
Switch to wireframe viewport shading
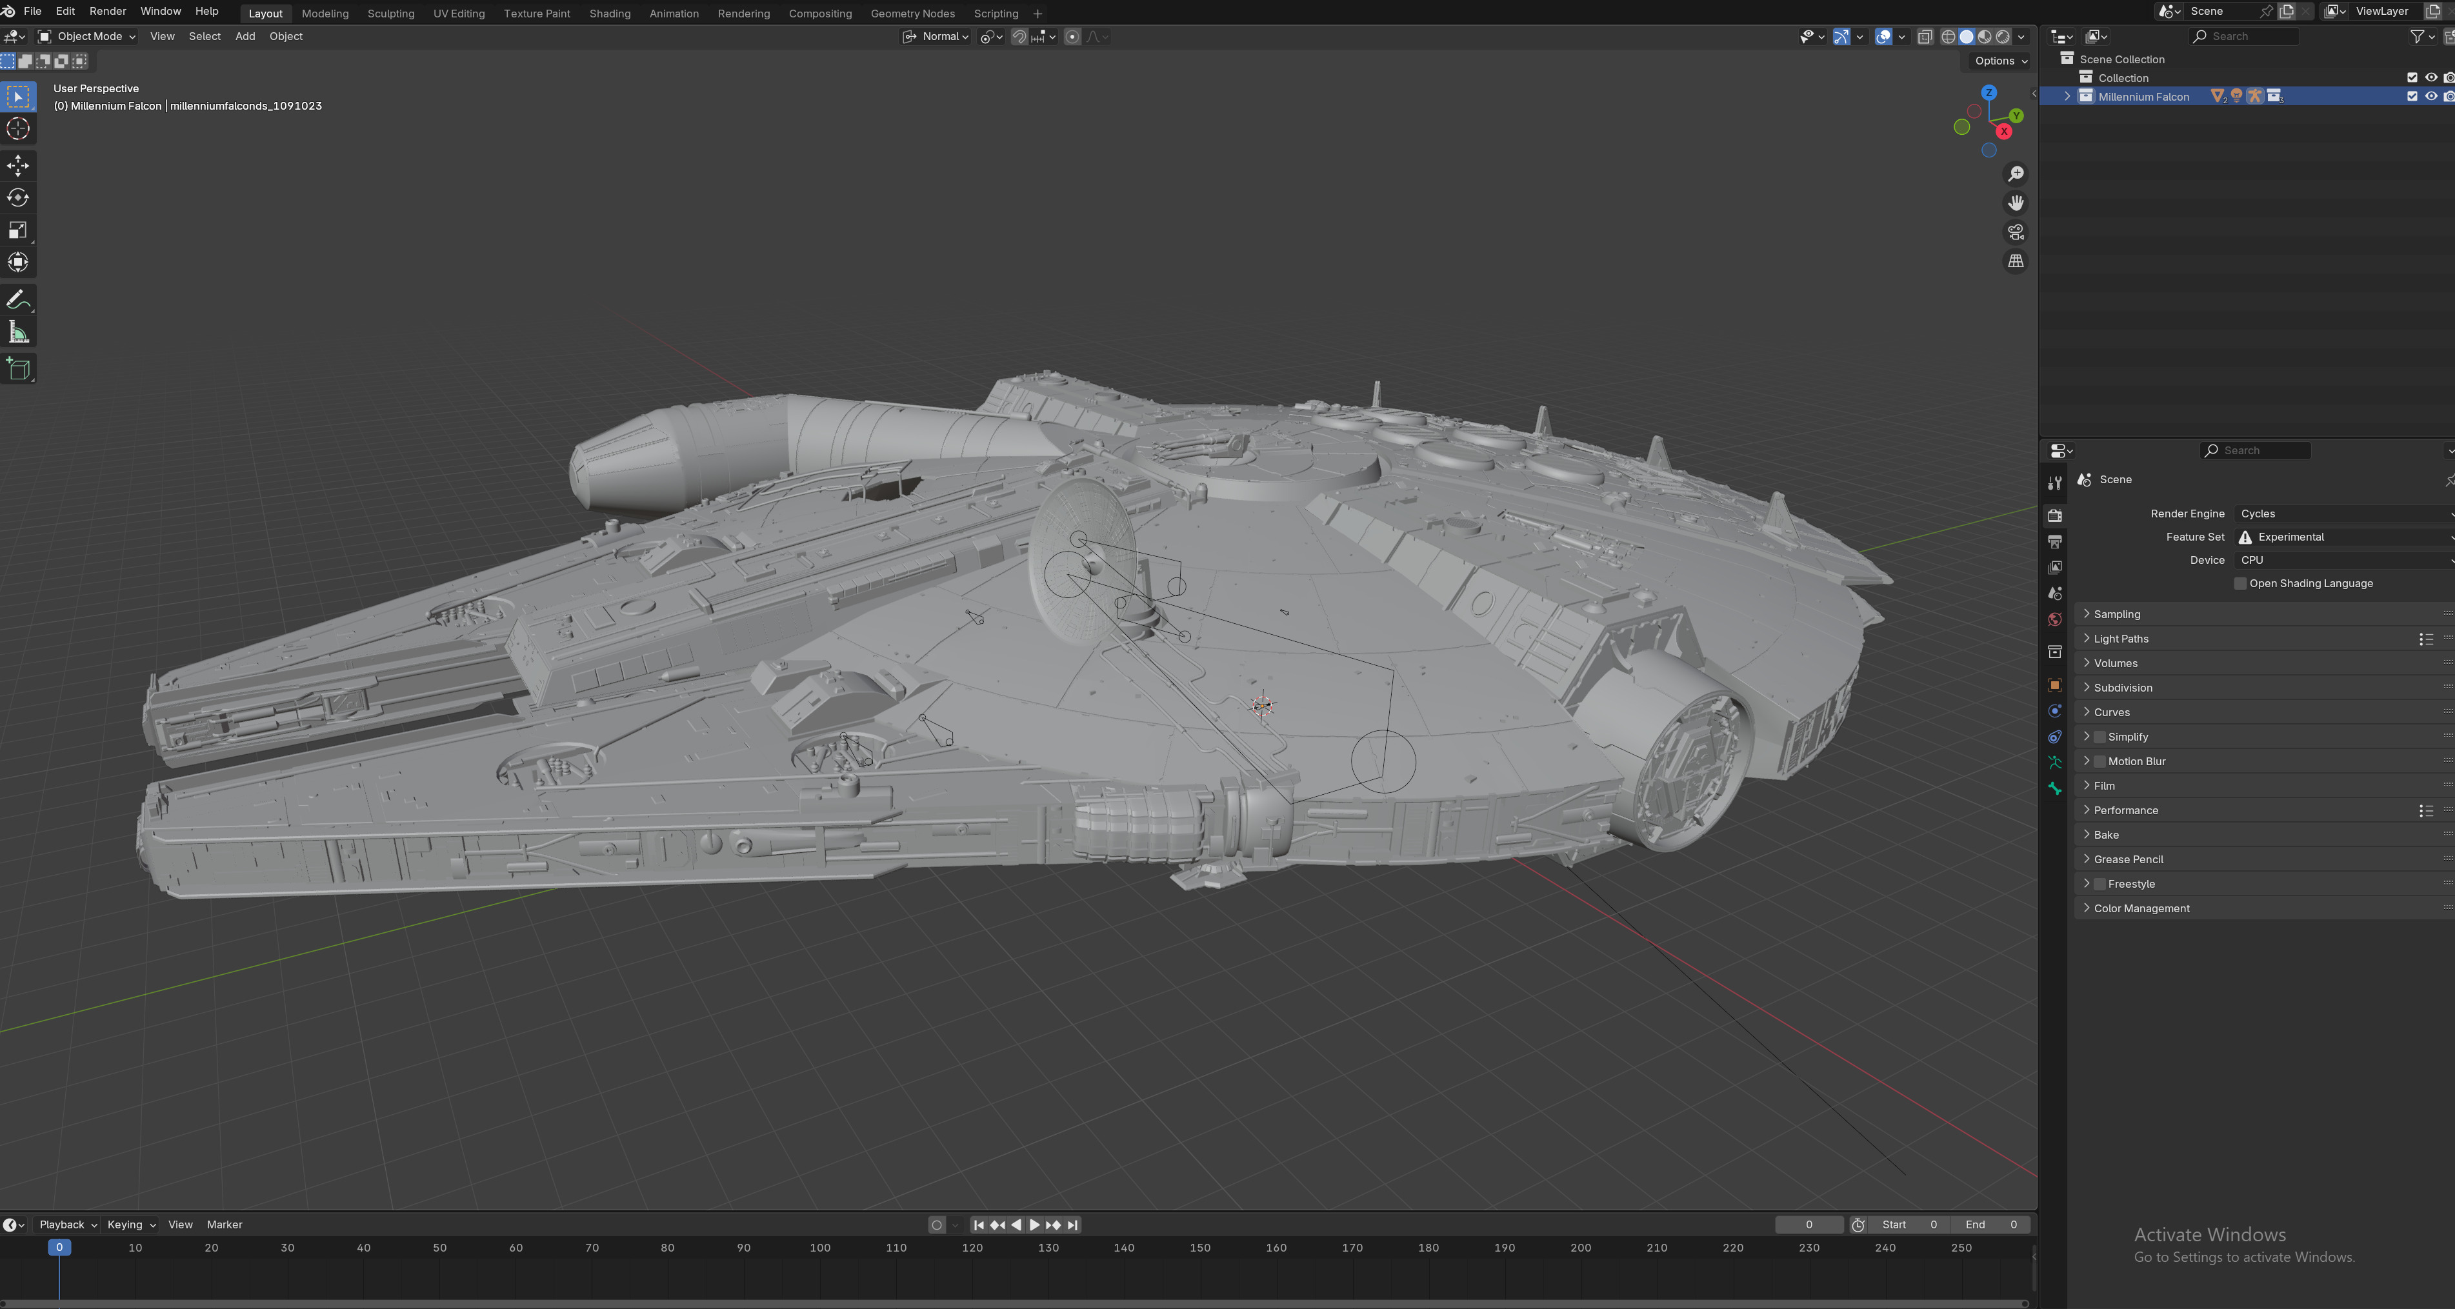click(1948, 36)
